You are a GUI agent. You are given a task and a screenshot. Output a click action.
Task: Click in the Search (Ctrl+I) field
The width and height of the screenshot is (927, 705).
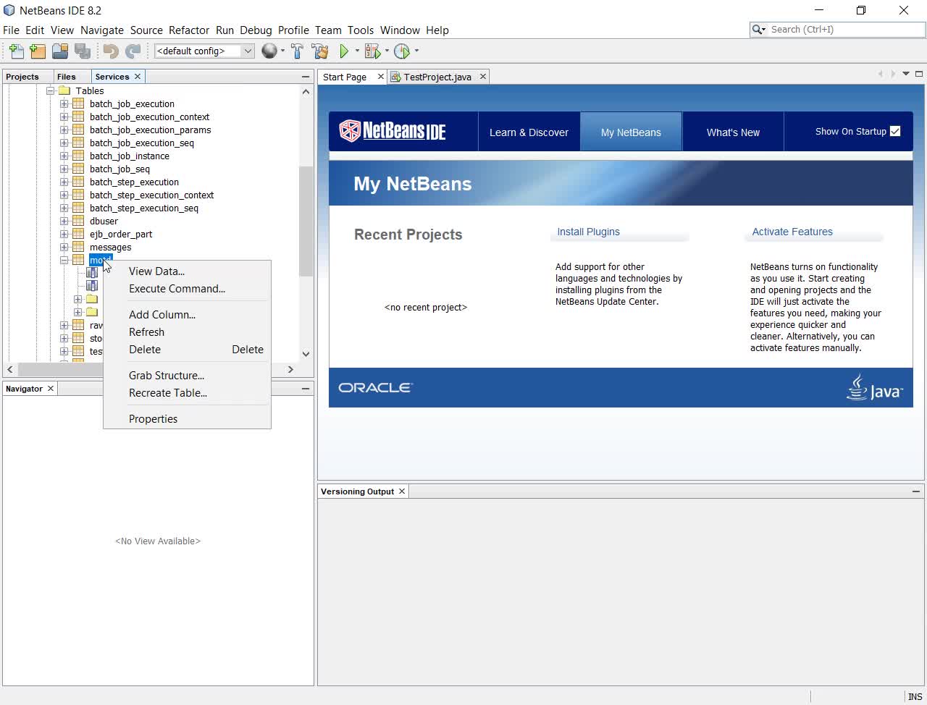(x=844, y=30)
